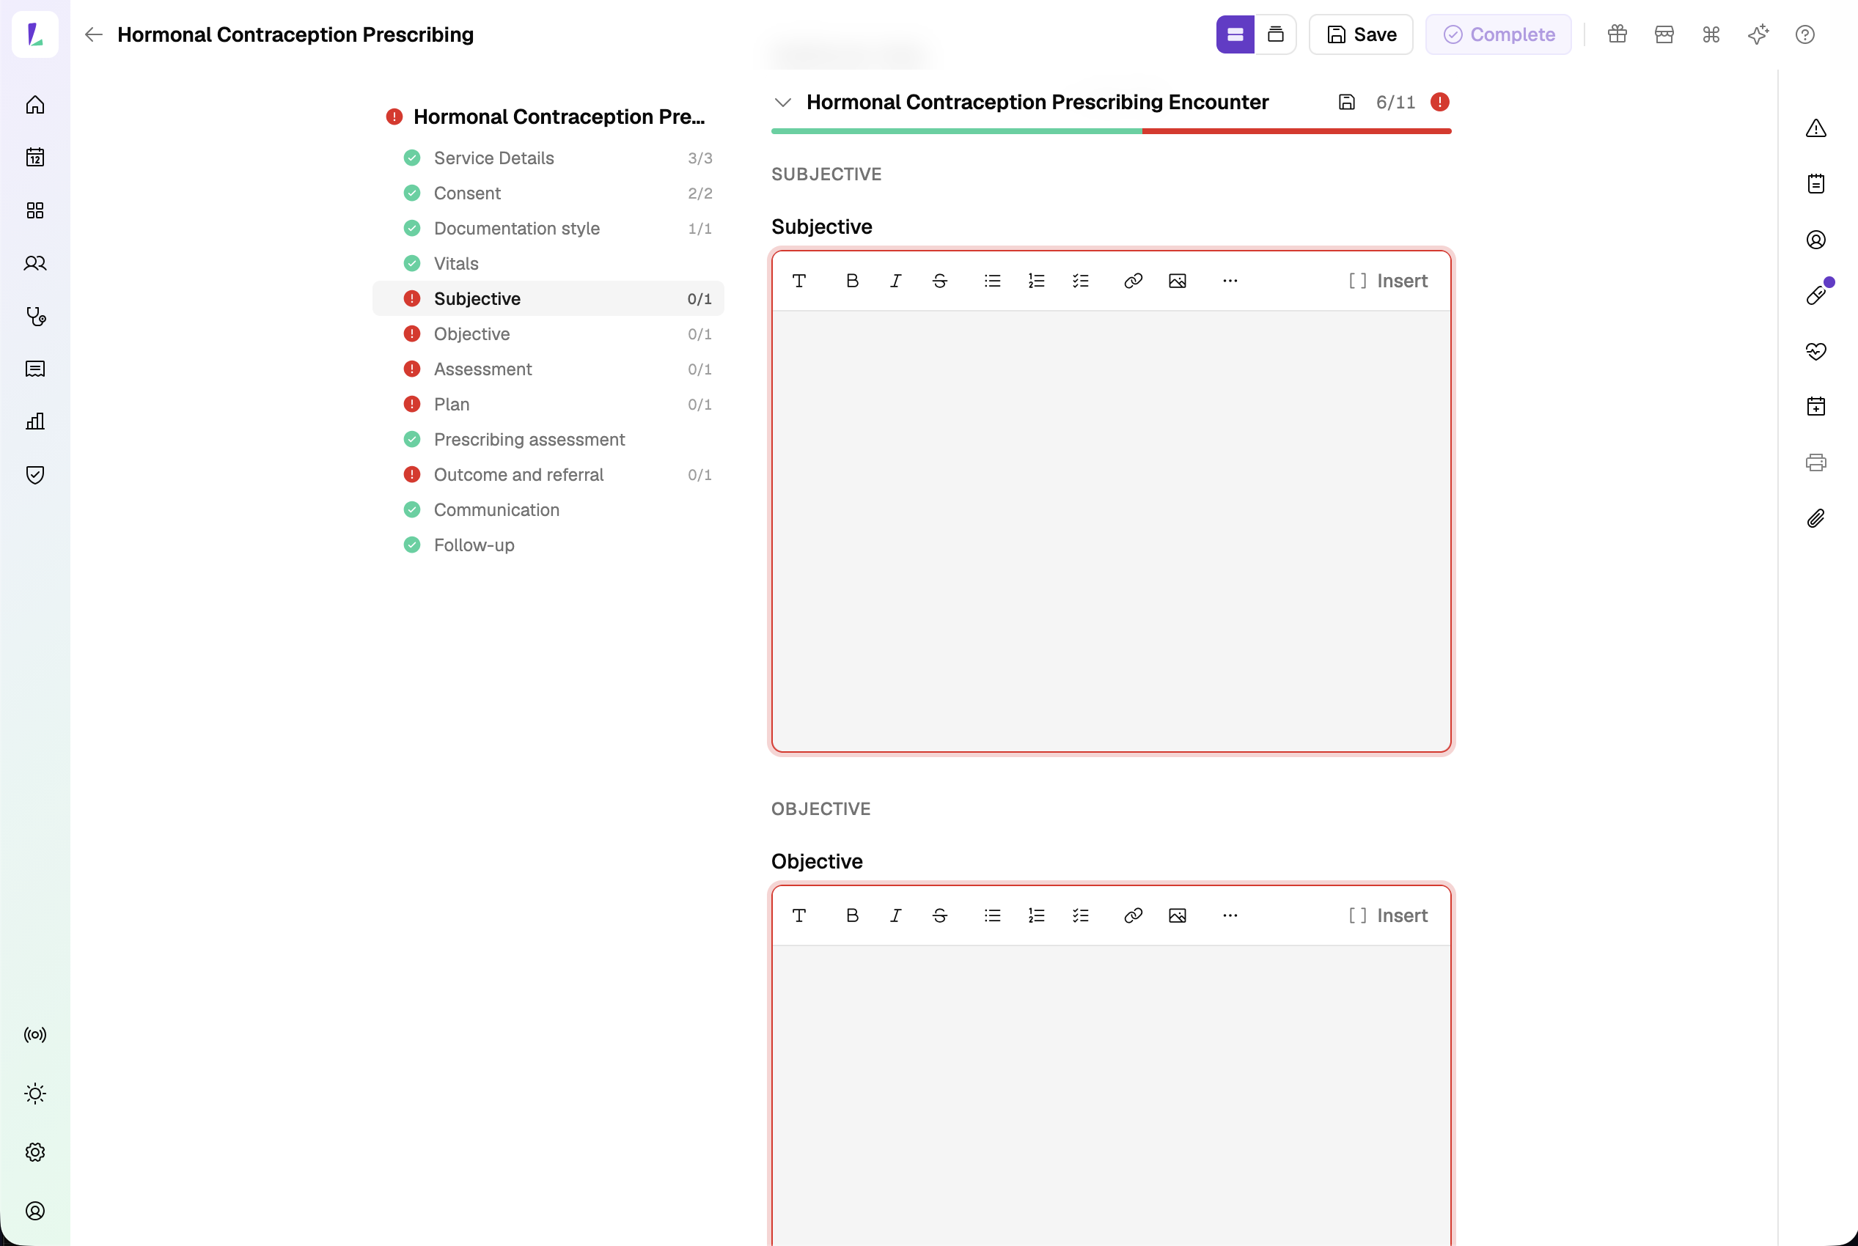The width and height of the screenshot is (1858, 1246).
Task: Open the paperclip attachments icon
Action: 1816,518
